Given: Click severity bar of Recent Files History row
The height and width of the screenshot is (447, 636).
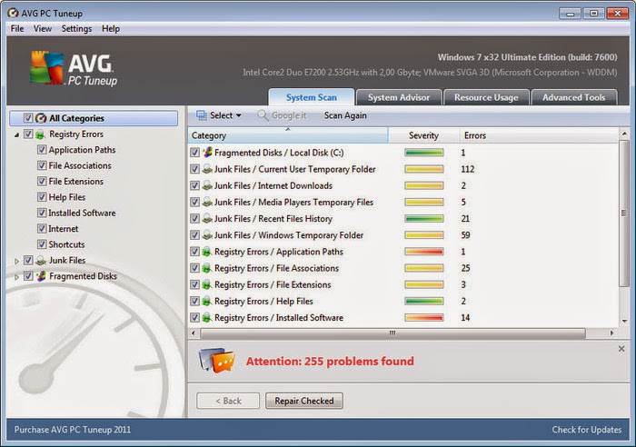Looking at the screenshot, I should pyautogui.click(x=424, y=219).
